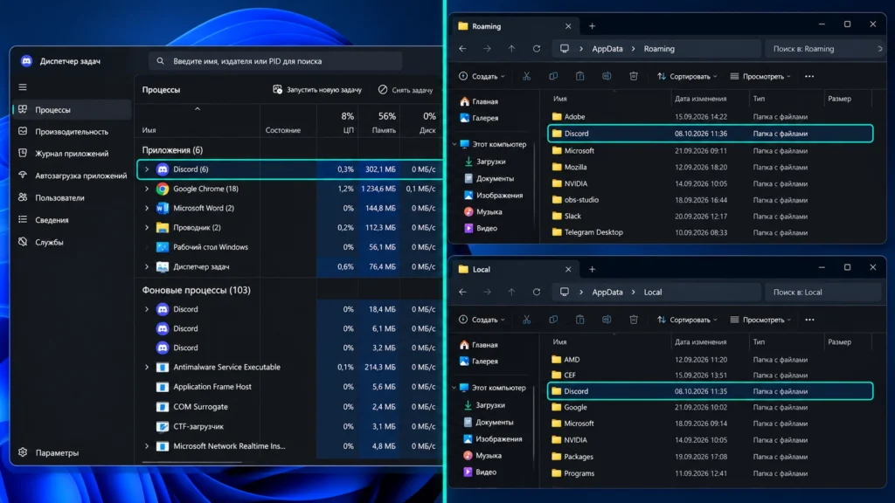Expand Antimalware Service Executable row
This screenshot has width=895, height=503.
point(147,368)
